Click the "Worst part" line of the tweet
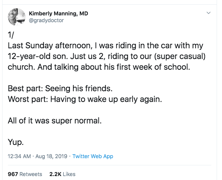The height and width of the screenshot is (180, 222). pos(85,99)
